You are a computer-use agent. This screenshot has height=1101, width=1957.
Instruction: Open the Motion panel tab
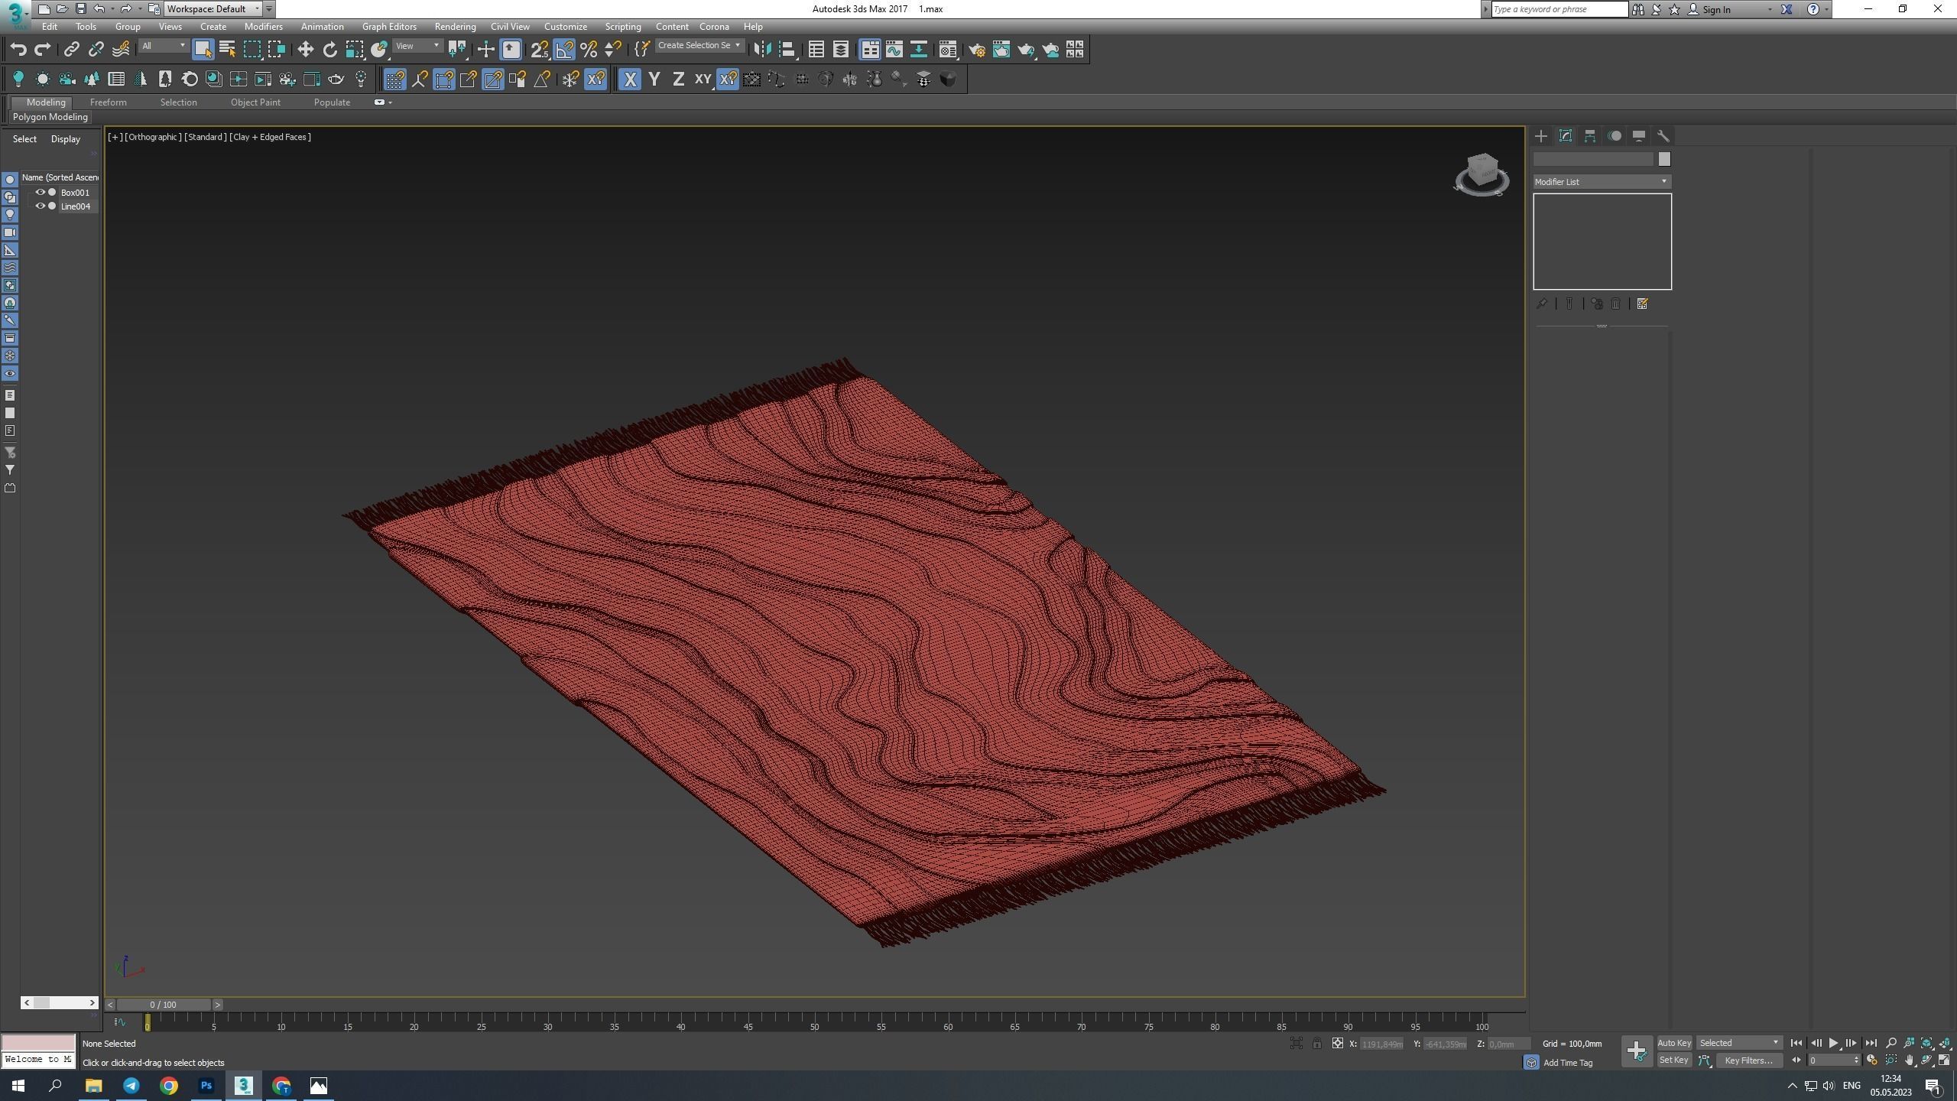point(1615,136)
